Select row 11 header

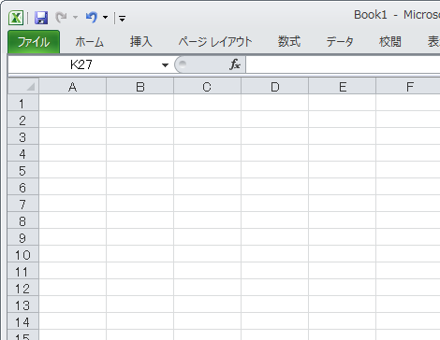pos(23,271)
